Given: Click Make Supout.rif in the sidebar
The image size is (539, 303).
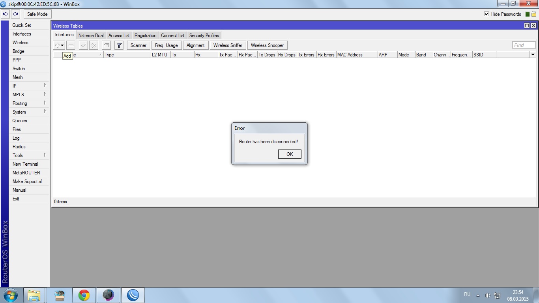Looking at the screenshot, I should tap(29, 181).
